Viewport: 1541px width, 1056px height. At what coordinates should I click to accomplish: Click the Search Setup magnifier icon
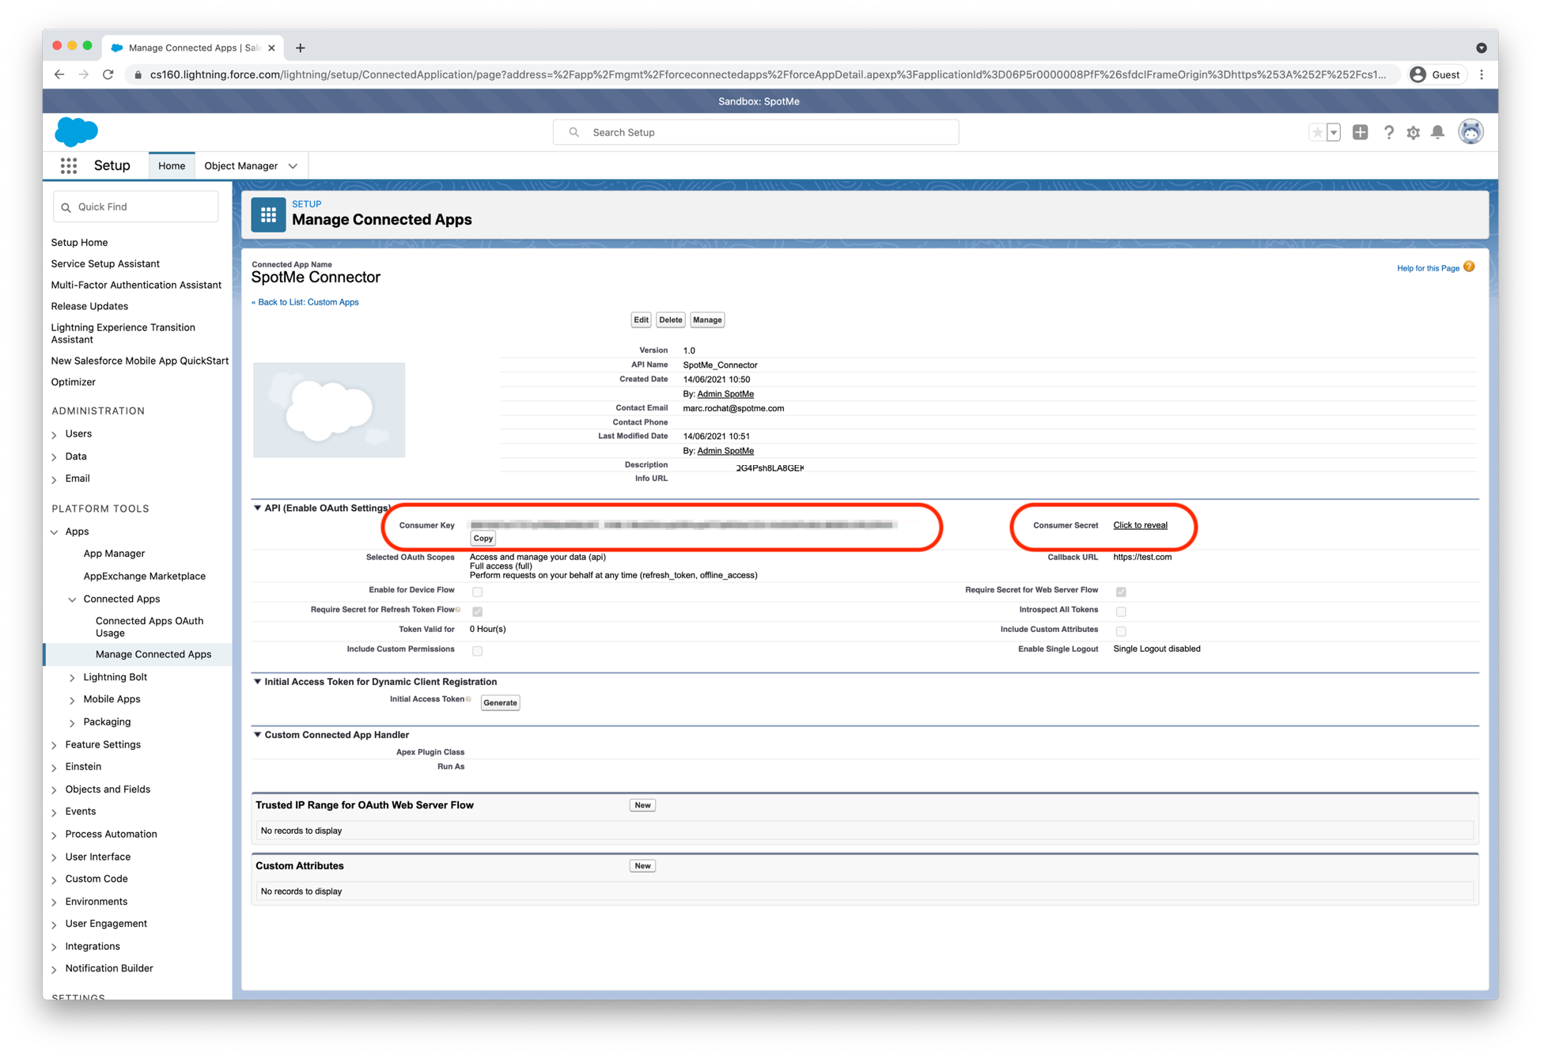574,132
